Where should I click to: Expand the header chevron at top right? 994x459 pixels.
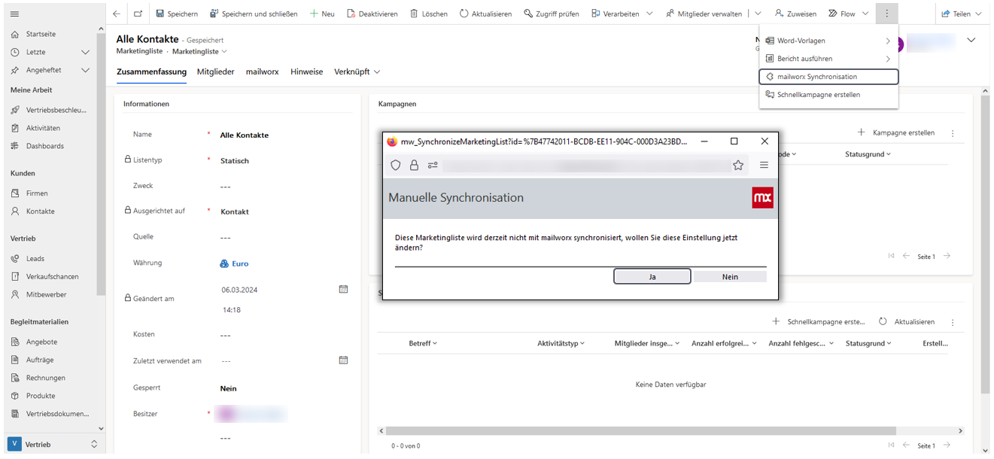971,41
